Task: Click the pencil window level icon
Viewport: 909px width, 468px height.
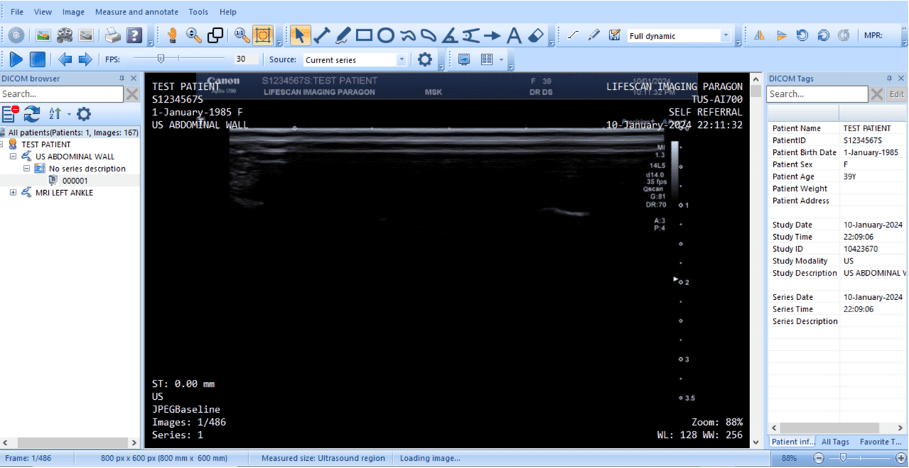Action: point(593,35)
